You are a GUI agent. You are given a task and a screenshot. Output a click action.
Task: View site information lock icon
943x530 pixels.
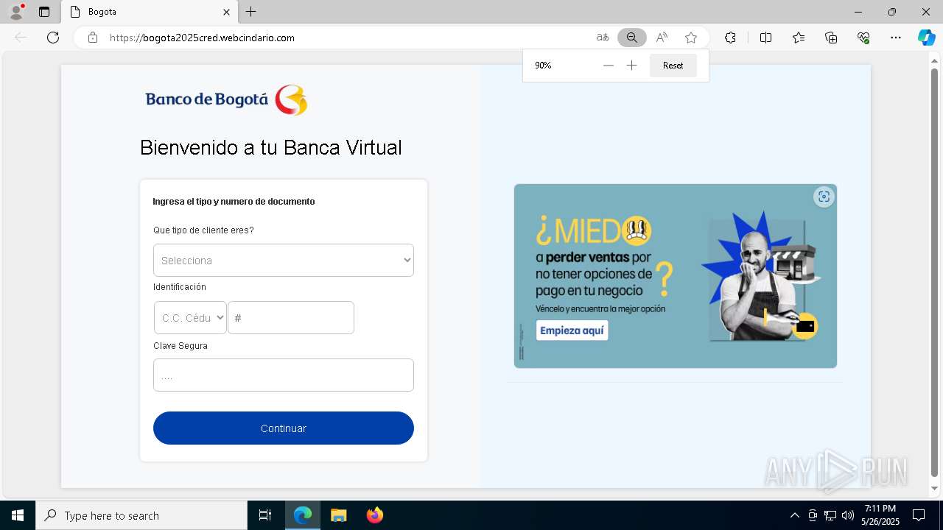coord(93,38)
